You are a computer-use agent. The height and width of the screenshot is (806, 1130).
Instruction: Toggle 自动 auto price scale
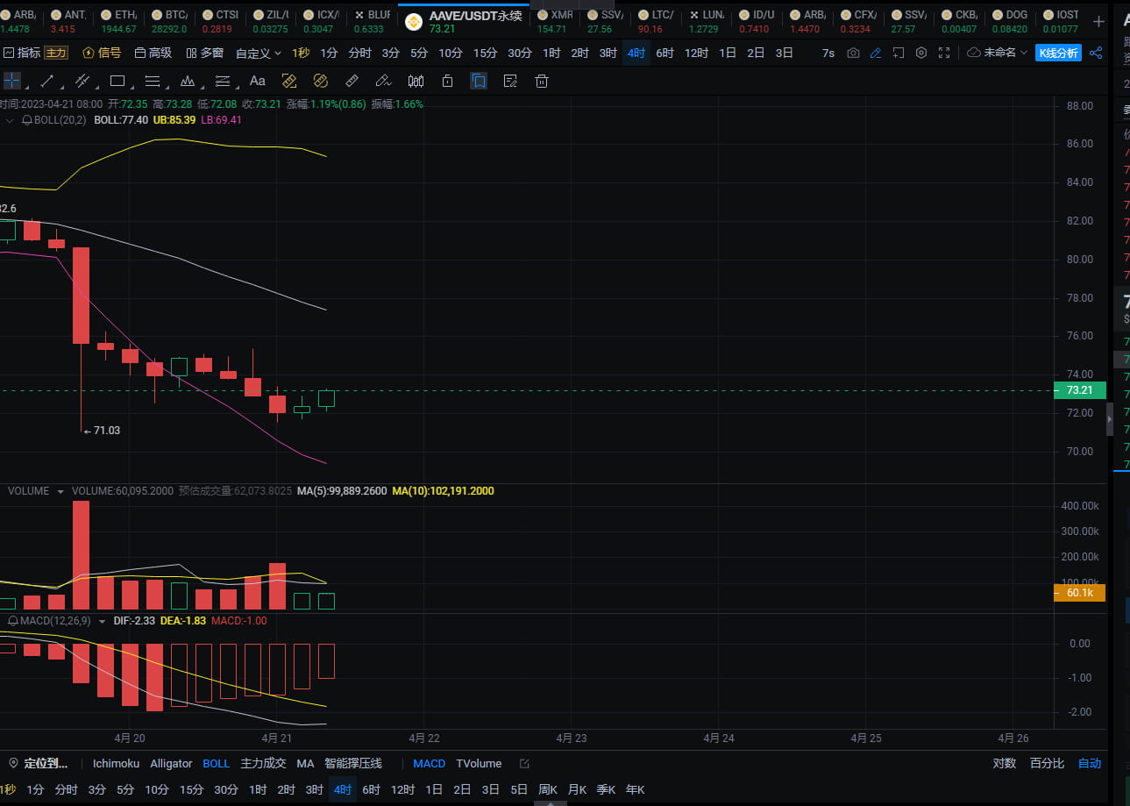[1090, 763]
